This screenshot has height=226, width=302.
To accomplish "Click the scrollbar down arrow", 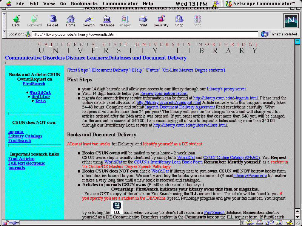I will (x=297, y=216).
